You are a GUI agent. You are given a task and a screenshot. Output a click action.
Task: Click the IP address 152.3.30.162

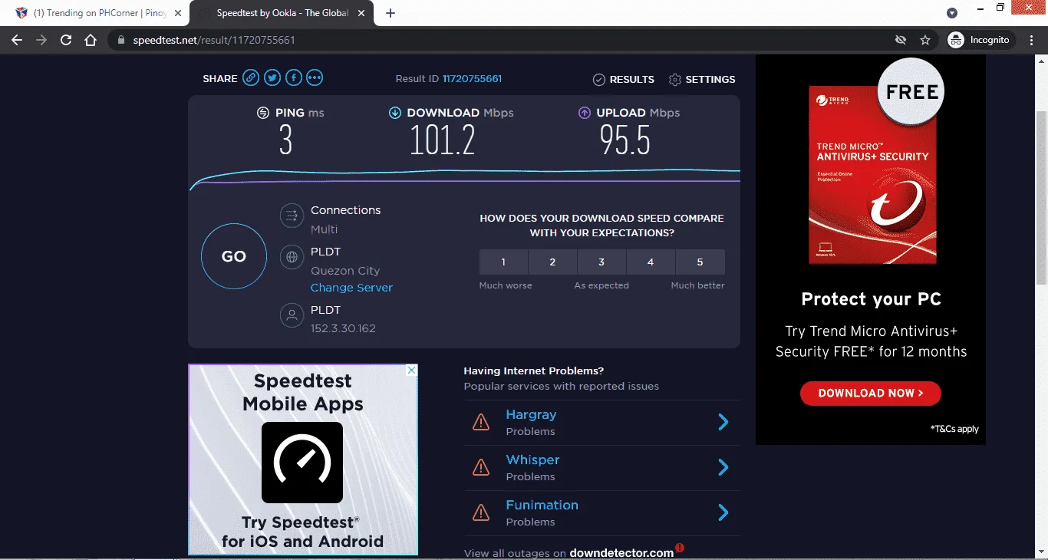(x=343, y=328)
